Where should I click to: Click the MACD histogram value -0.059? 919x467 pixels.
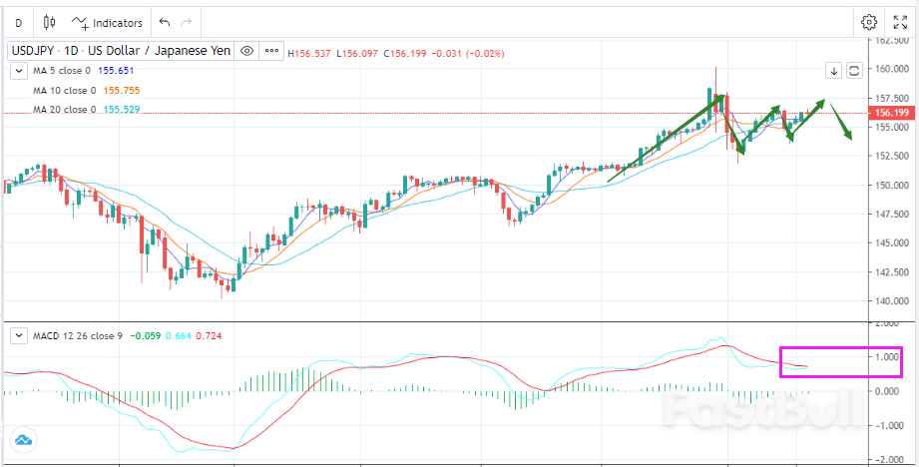[x=146, y=335]
